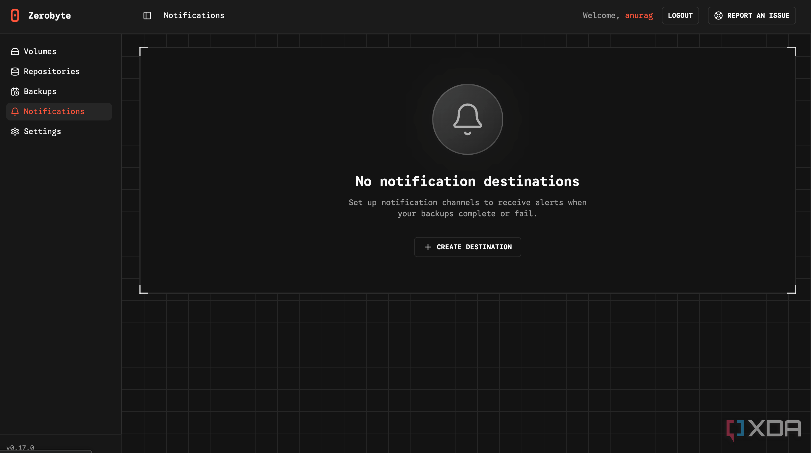This screenshot has width=811, height=453.
Task: Click the 'Set up notification channels' description
Action: [x=467, y=208]
